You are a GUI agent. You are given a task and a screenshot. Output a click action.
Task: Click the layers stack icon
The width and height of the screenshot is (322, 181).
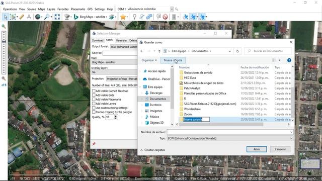click(112, 17)
